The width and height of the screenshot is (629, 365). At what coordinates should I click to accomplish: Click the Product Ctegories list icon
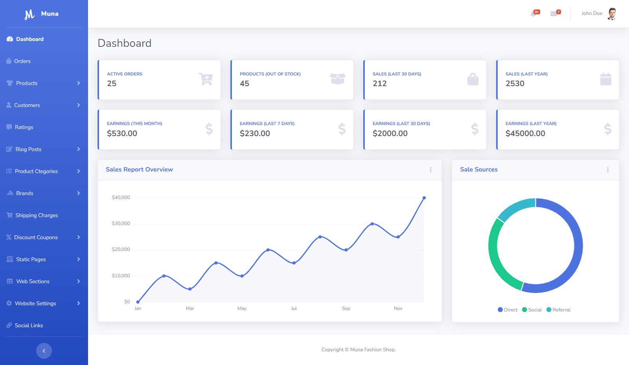pyautogui.click(x=9, y=171)
